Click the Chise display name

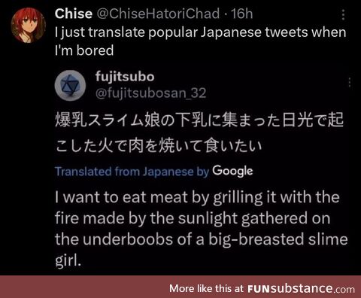click(74, 14)
